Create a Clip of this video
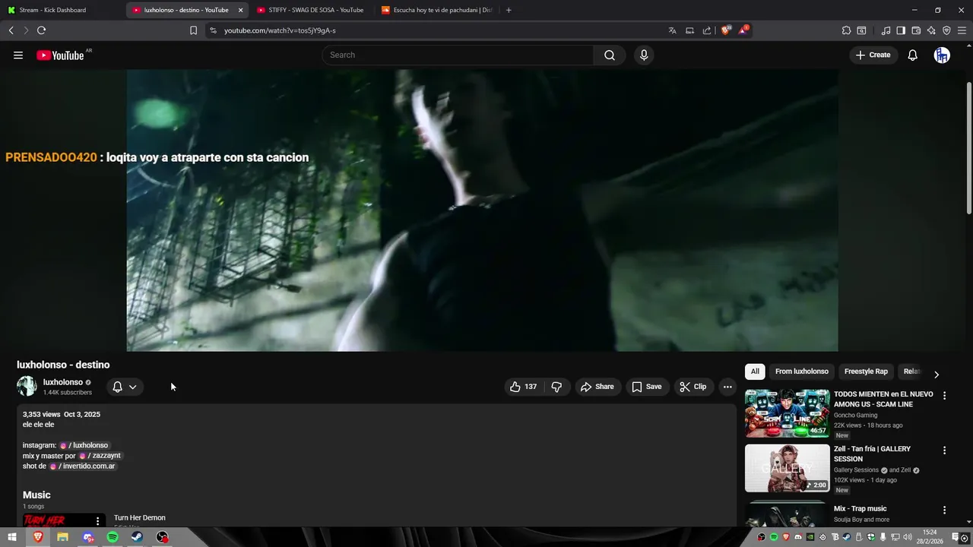The image size is (973, 547). pos(693,387)
